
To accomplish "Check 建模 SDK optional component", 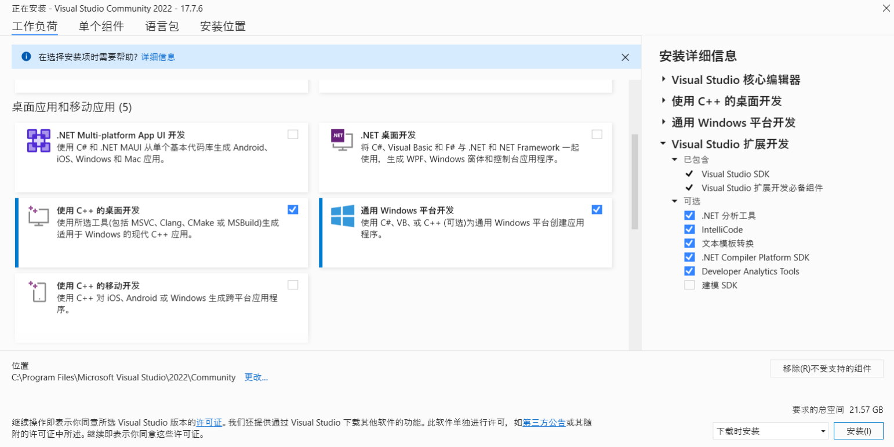I will [x=689, y=285].
